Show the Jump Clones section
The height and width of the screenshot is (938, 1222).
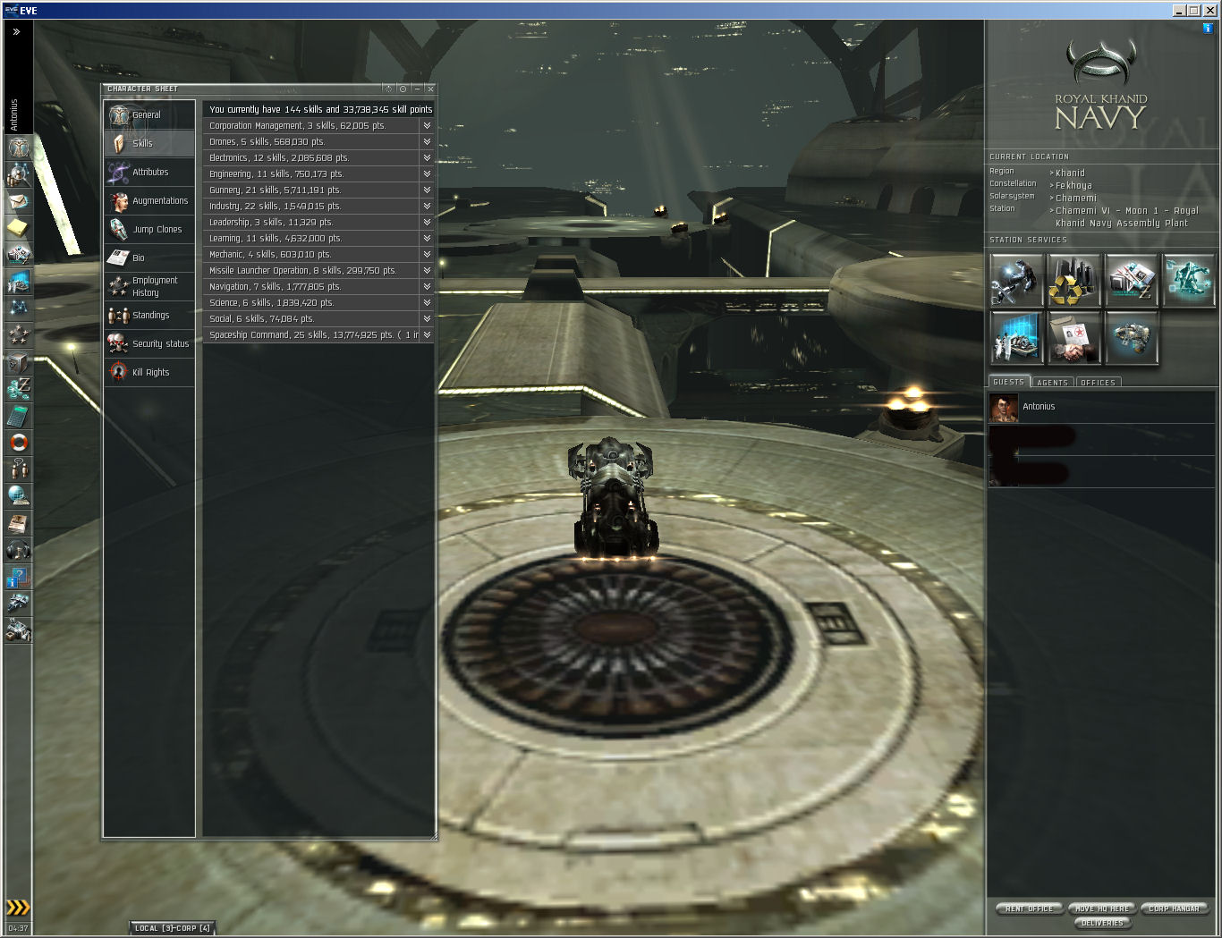(149, 230)
